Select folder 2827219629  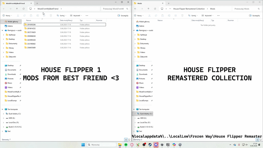(x=65, y=32)
